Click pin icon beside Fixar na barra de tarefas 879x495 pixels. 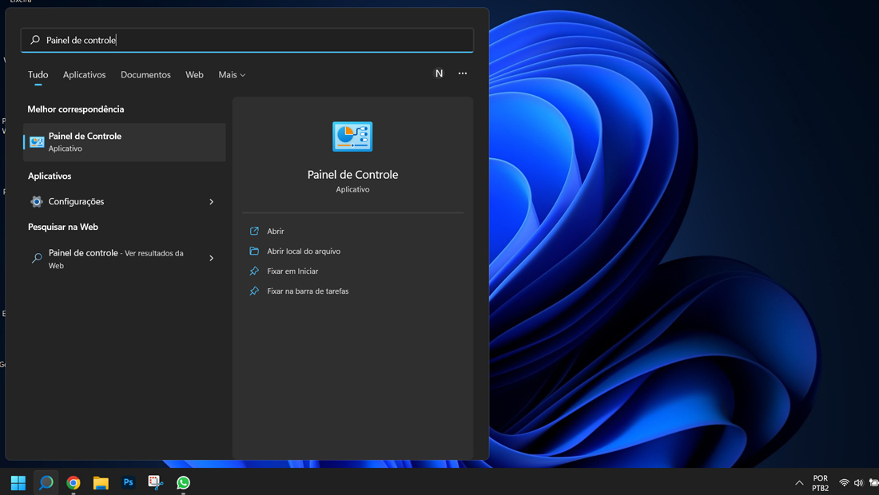coord(254,291)
